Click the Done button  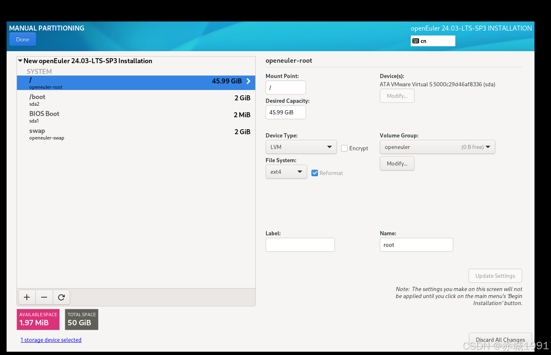pos(22,39)
